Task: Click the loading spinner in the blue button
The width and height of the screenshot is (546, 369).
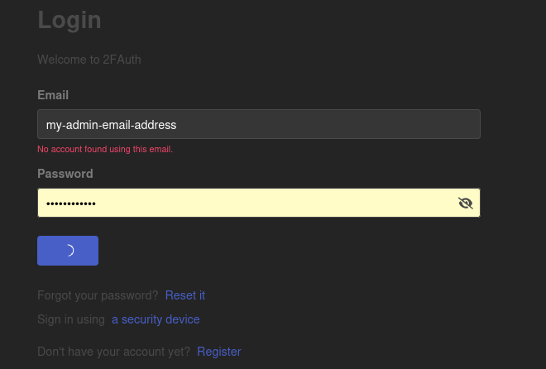Action: (x=69, y=251)
